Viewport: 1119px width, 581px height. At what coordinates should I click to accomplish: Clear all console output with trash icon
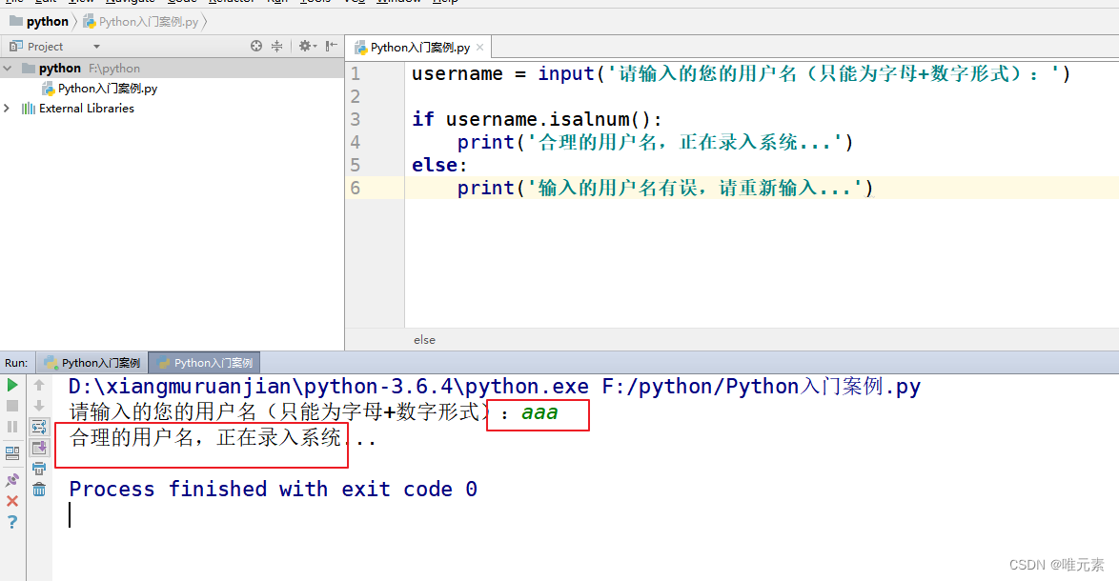tap(38, 489)
